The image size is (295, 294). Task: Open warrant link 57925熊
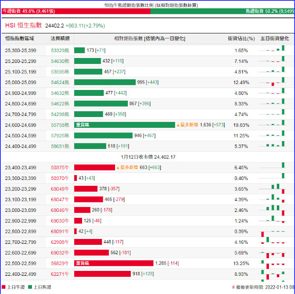[60, 136]
